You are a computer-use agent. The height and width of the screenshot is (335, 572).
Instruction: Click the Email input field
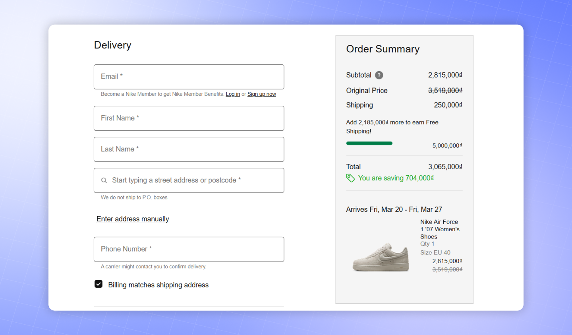click(189, 77)
